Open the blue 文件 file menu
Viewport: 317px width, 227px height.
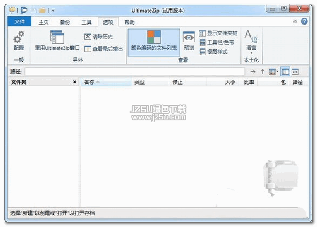(x=19, y=21)
